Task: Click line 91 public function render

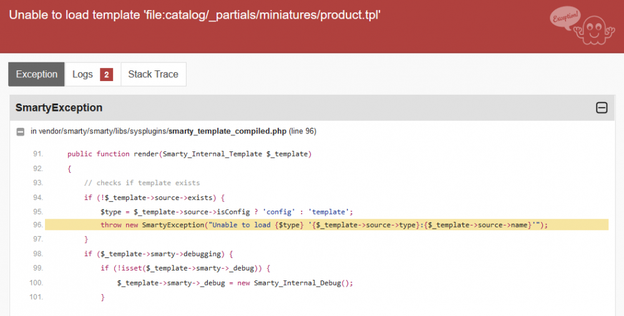Action: pyautogui.click(x=190, y=154)
